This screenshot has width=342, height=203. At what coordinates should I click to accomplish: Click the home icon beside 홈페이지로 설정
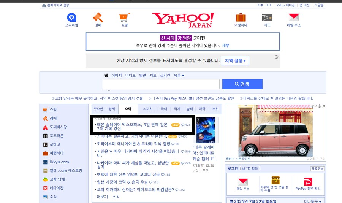[x=44, y=5]
